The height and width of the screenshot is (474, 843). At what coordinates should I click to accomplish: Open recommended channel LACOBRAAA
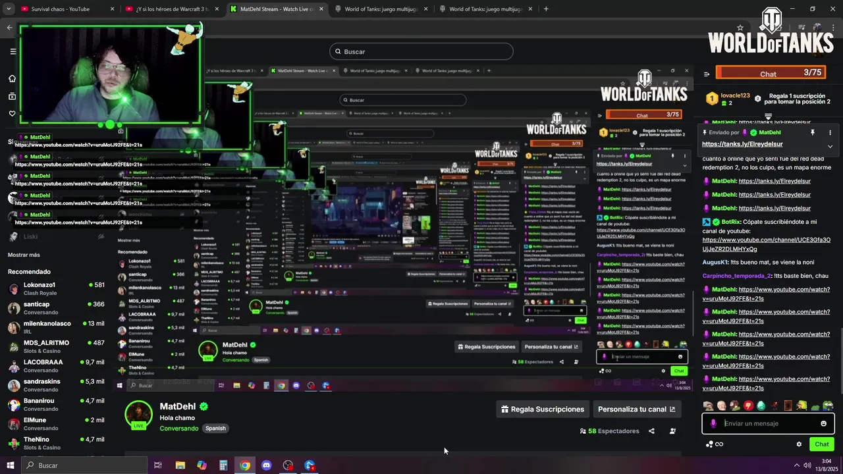57,366
